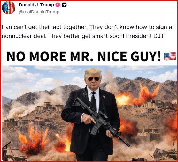Open the @realDonaldTrump handle link
Viewport: 178px width, 162px height.
pyautogui.click(x=39, y=12)
